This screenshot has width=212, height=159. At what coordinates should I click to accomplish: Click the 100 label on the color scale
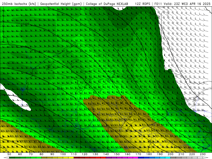click(63, 154)
